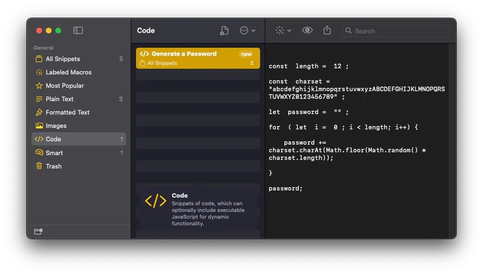Click the All Snippets count 5
Viewport: 483px width, 274px height.
[x=121, y=59]
